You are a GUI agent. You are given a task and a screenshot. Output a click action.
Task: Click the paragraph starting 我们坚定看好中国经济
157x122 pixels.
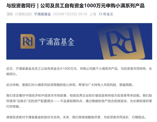79,101
